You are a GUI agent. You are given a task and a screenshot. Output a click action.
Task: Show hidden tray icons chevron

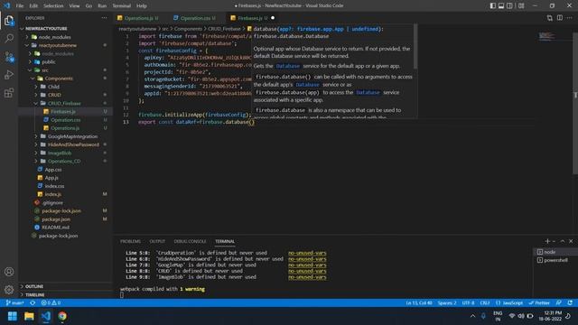tap(472, 316)
